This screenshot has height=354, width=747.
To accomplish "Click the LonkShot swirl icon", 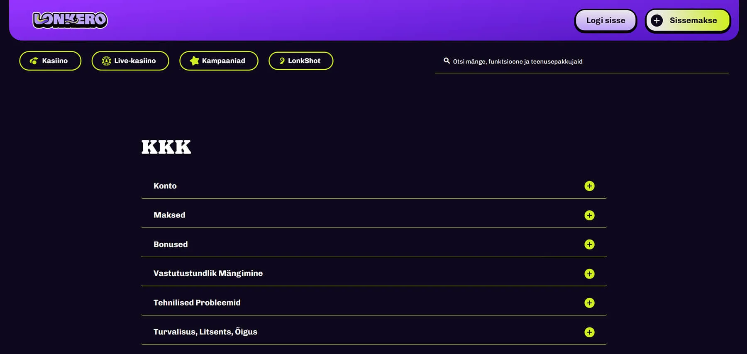I will pyautogui.click(x=282, y=61).
